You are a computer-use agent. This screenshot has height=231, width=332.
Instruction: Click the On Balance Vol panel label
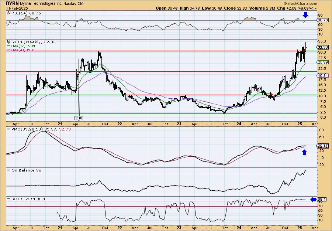[27, 170]
